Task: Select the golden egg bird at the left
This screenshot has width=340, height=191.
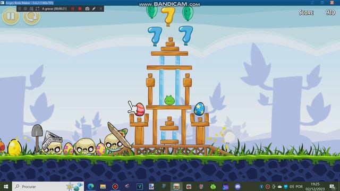Action: [x=14, y=147]
